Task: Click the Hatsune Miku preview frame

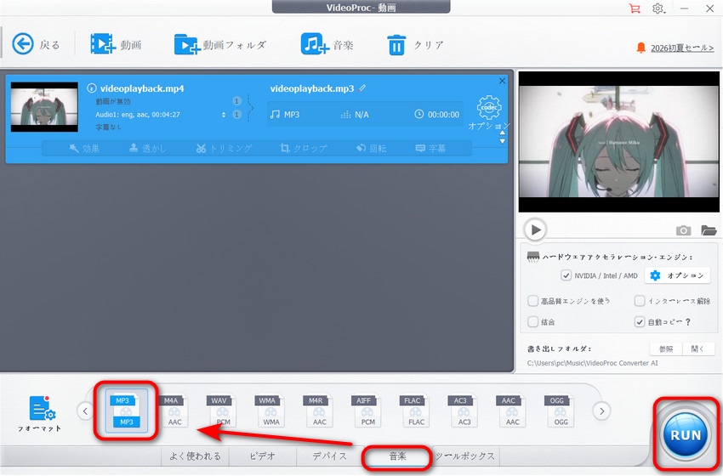Action: click(618, 141)
